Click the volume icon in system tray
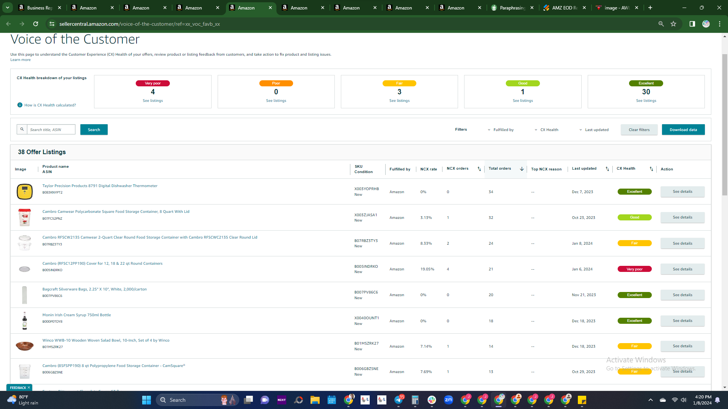Screen dimensions: 728x409 point(684,400)
